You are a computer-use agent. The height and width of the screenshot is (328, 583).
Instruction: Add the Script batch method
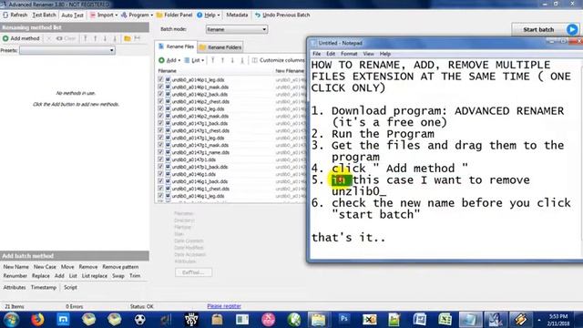[70, 288]
